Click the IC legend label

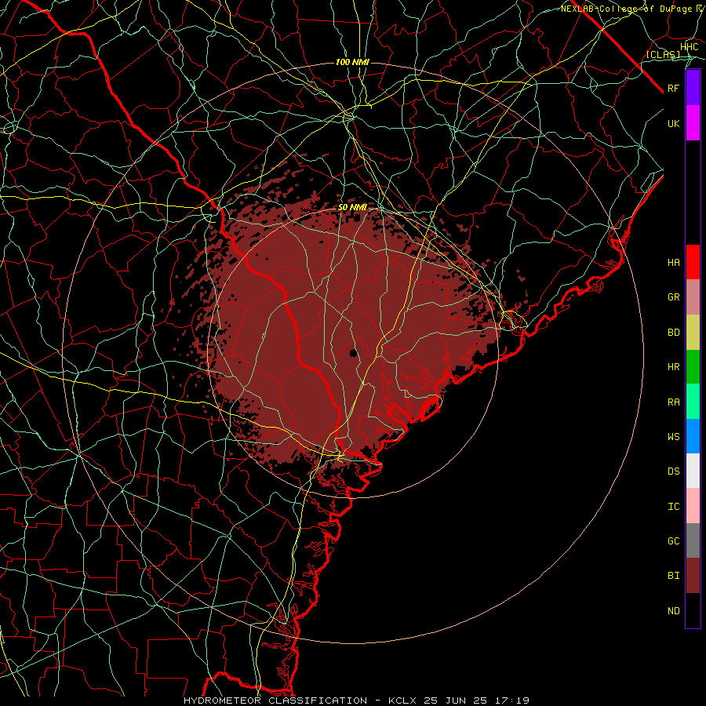pyautogui.click(x=674, y=507)
